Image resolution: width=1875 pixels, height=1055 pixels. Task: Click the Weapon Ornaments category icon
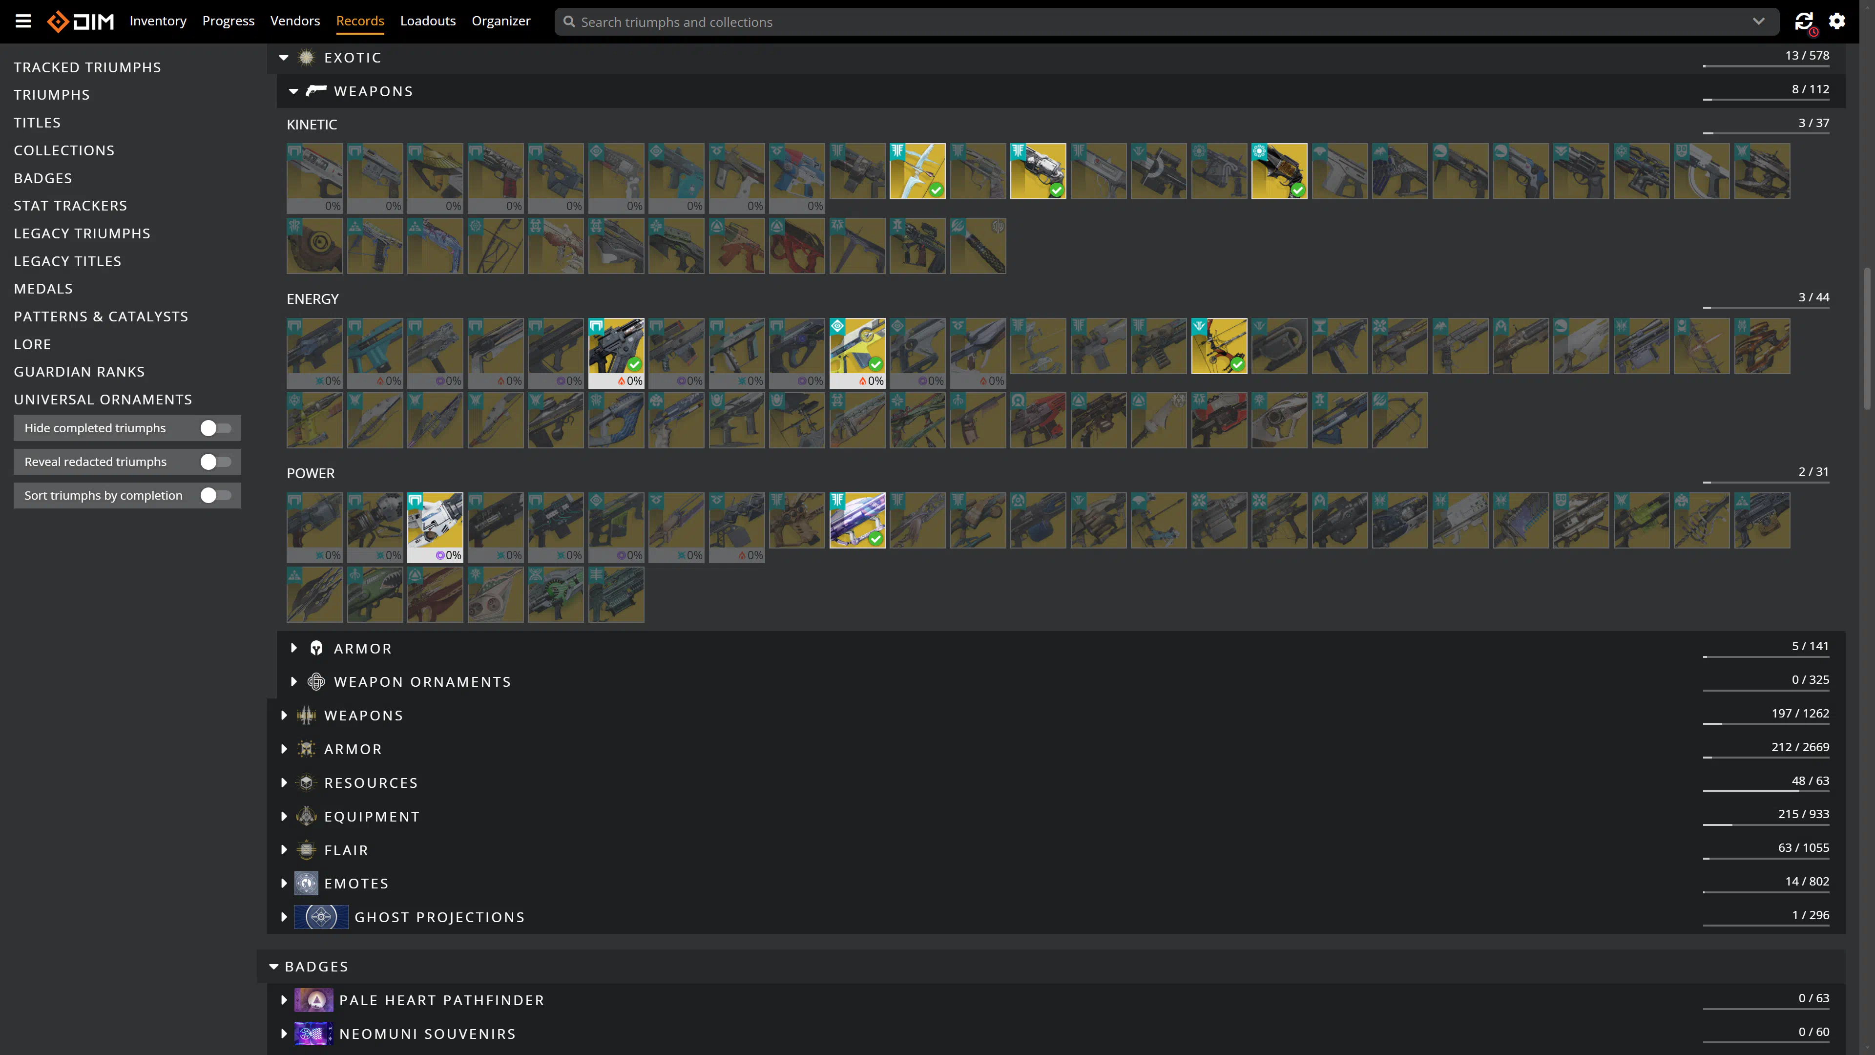pyautogui.click(x=316, y=681)
